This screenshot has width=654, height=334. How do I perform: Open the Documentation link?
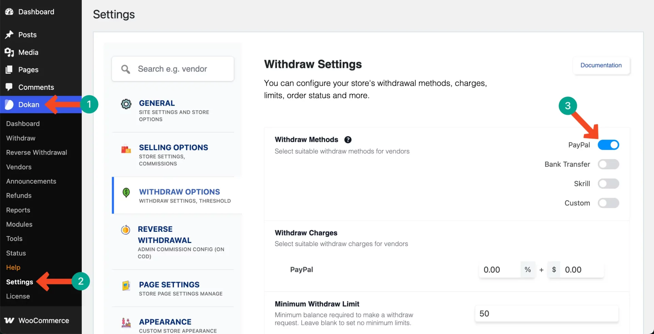(601, 65)
